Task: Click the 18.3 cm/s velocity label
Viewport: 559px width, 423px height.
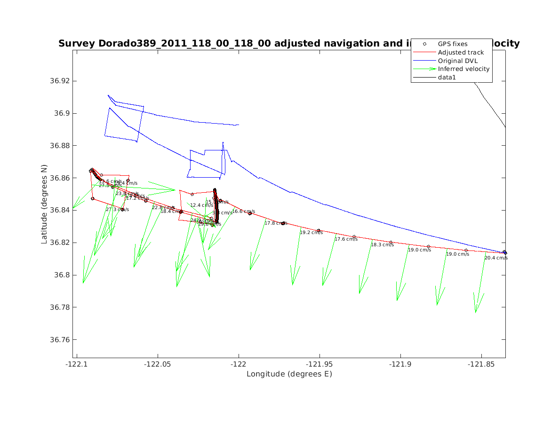Action: click(x=382, y=245)
